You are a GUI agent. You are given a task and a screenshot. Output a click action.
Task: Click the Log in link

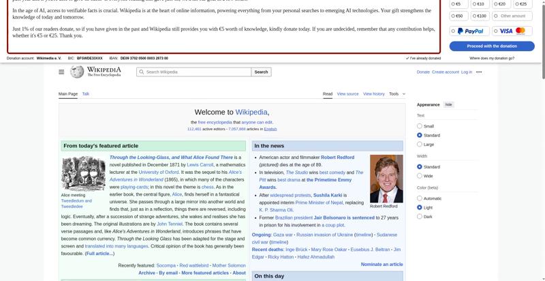[x=467, y=72]
